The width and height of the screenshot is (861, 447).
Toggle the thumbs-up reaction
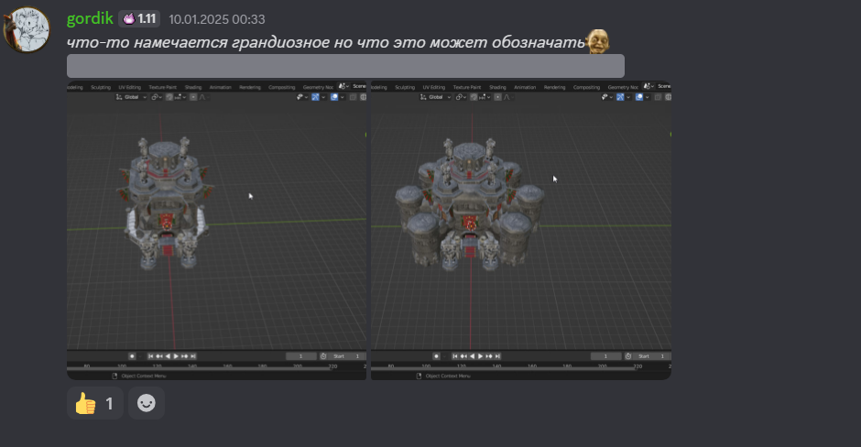[x=95, y=404]
